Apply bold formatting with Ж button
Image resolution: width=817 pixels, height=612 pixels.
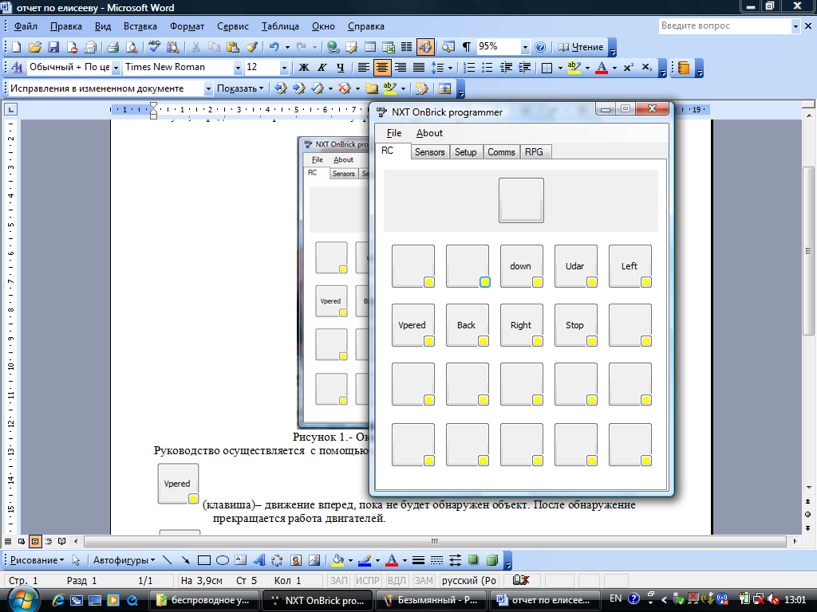[304, 68]
